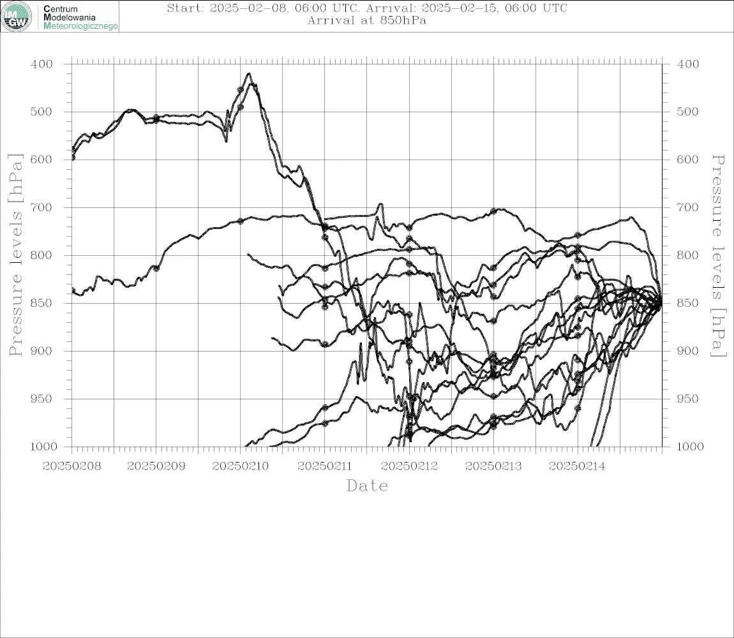This screenshot has width=734, height=638.
Task: Click the left axis 950 label
Action: pos(41,399)
